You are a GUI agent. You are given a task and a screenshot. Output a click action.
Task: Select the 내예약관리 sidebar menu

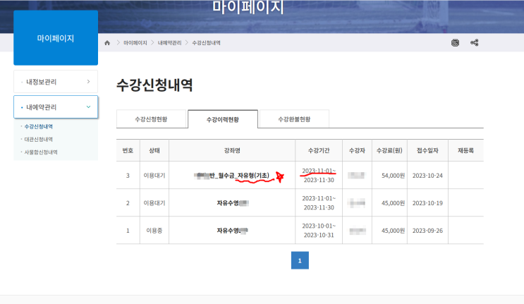pyautogui.click(x=56, y=107)
